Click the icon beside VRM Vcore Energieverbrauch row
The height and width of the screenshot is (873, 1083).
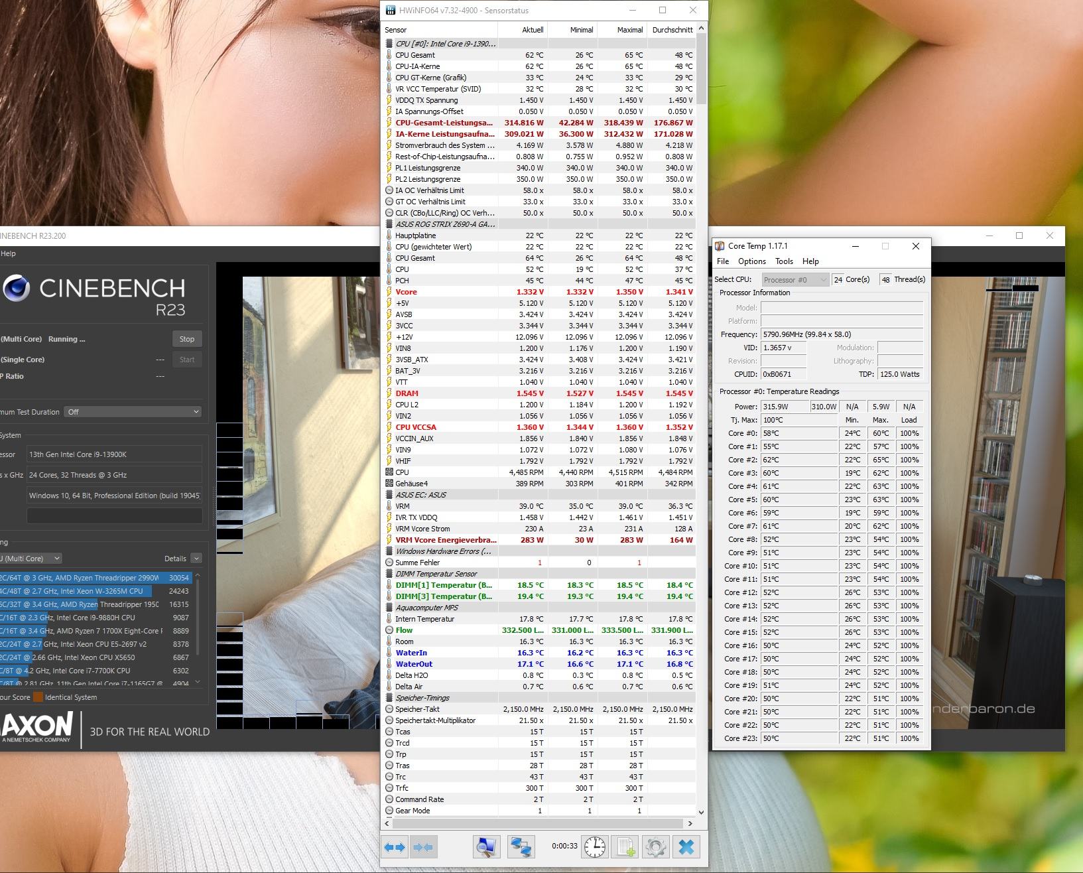tap(389, 540)
